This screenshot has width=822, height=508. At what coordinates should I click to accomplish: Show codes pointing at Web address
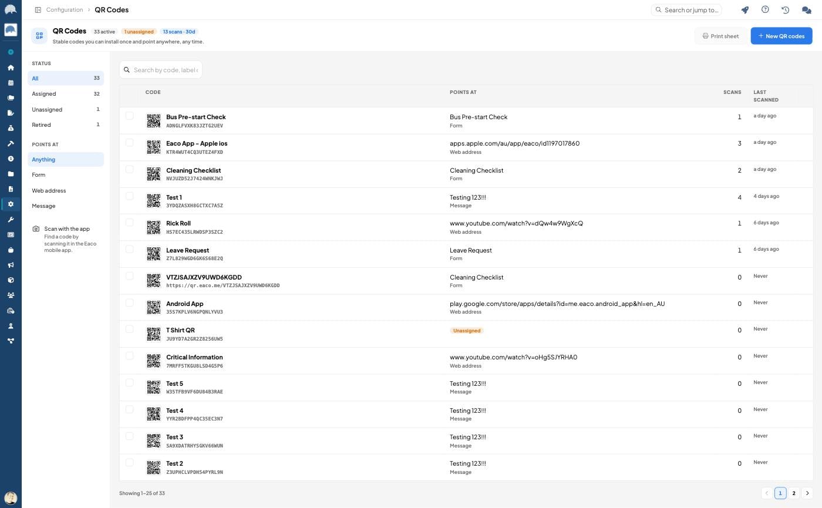(66, 190)
